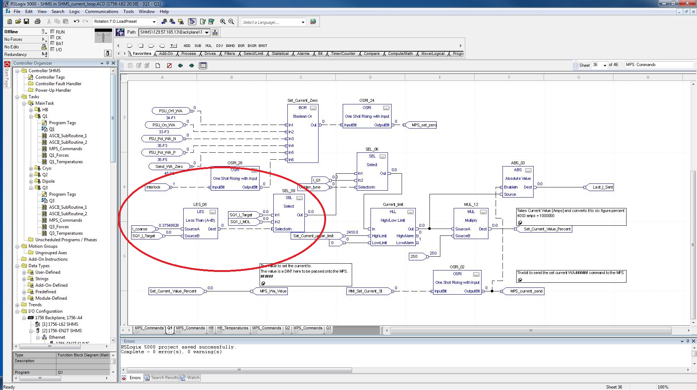This screenshot has height=390, width=697.
Task: Click the Zoom In magnifier icon
Action: pyautogui.click(x=223, y=22)
